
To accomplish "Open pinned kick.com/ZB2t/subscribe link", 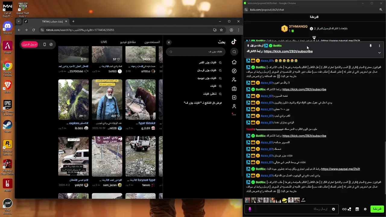I will click(288, 51).
